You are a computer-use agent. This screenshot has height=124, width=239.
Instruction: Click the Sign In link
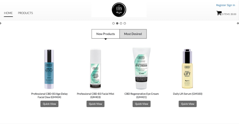click(x=231, y=5)
